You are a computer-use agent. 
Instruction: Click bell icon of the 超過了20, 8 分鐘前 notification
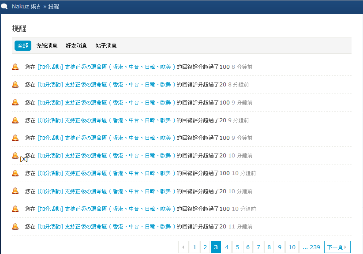click(15, 85)
